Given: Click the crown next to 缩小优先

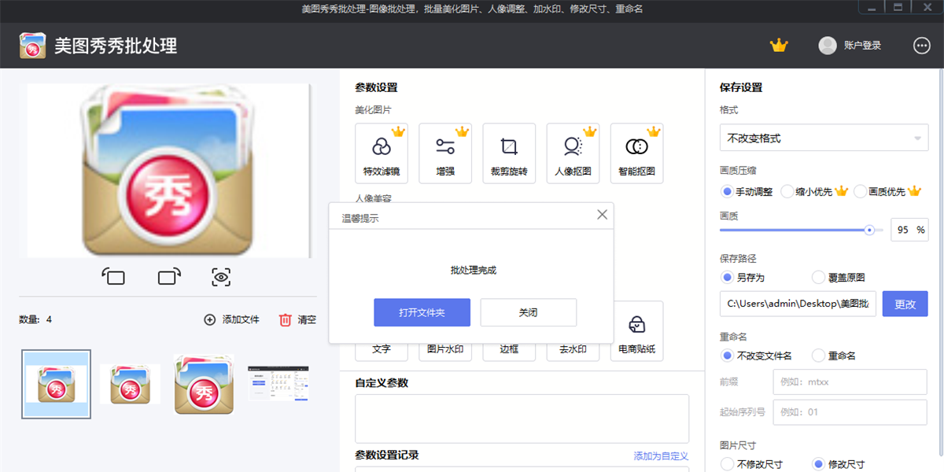Looking at the screenshot, I should point(841,191).
